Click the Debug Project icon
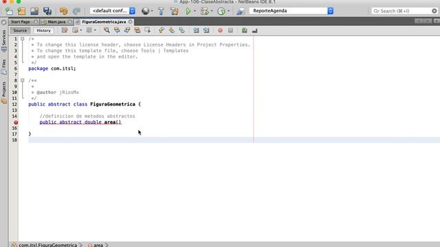The height and width of the screenshot is (247, 440). [x=205, y=11]
